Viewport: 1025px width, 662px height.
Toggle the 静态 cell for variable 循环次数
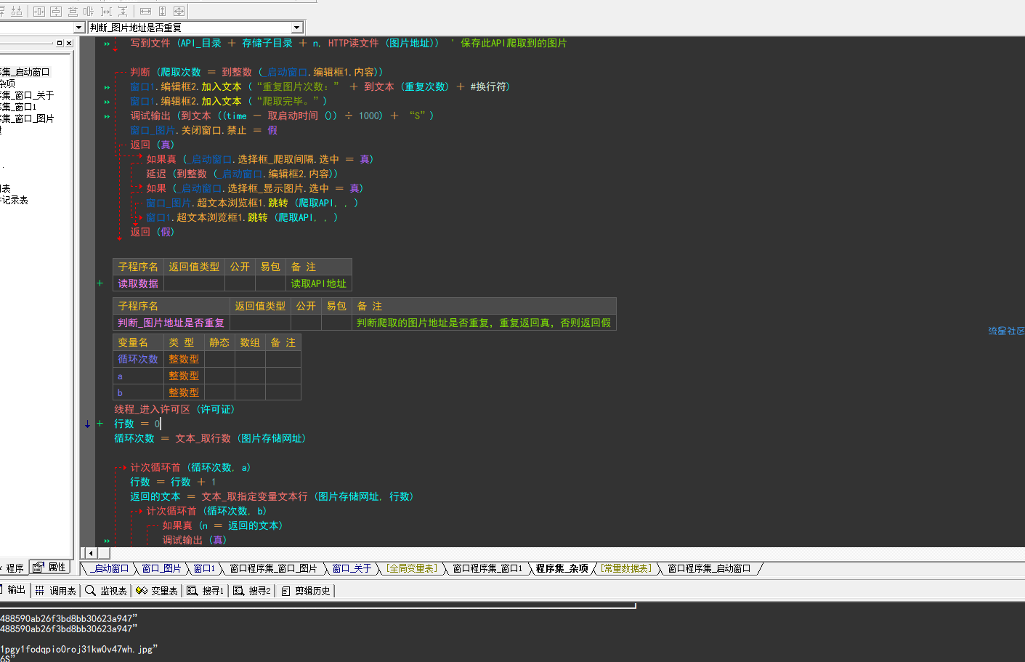click(x=219, y=359)
